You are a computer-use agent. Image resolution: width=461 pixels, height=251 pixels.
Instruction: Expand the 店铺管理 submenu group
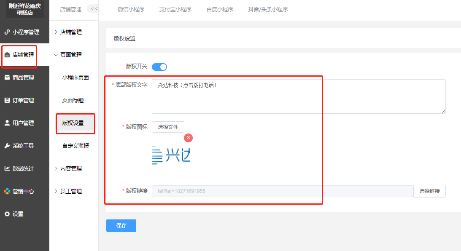68,32
